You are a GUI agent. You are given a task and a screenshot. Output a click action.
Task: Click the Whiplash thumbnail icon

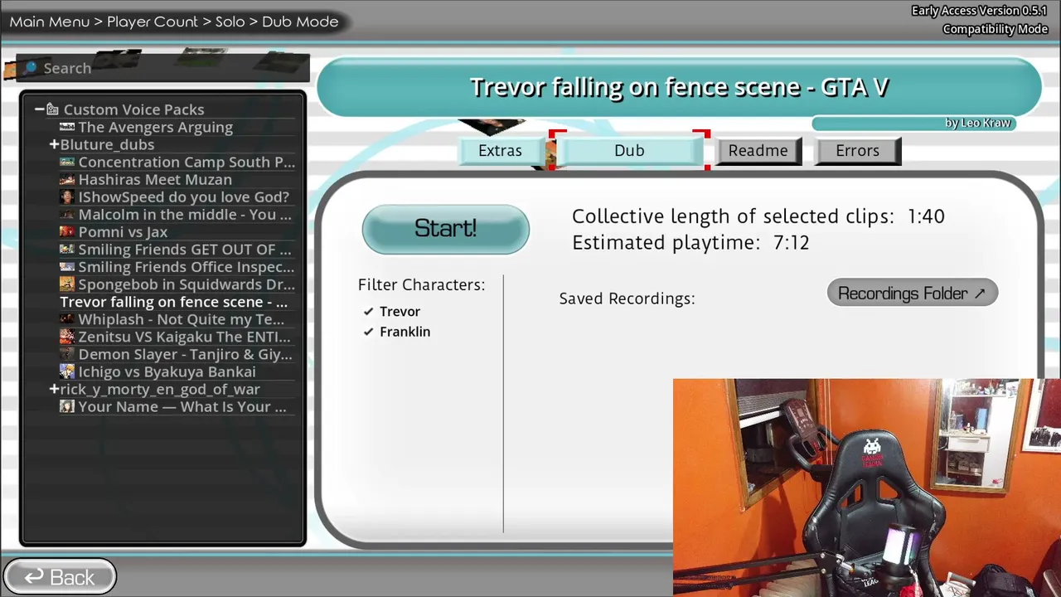click(x=67, y=319)
